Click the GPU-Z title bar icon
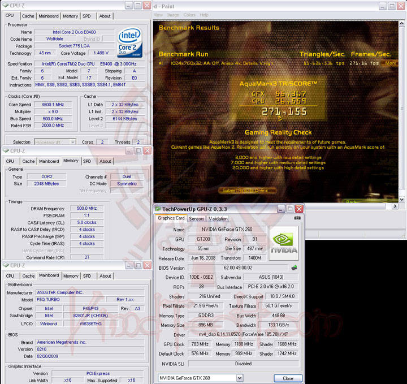Image resolution: width=407 pixels, height=384 pixels. click(158, 209)
